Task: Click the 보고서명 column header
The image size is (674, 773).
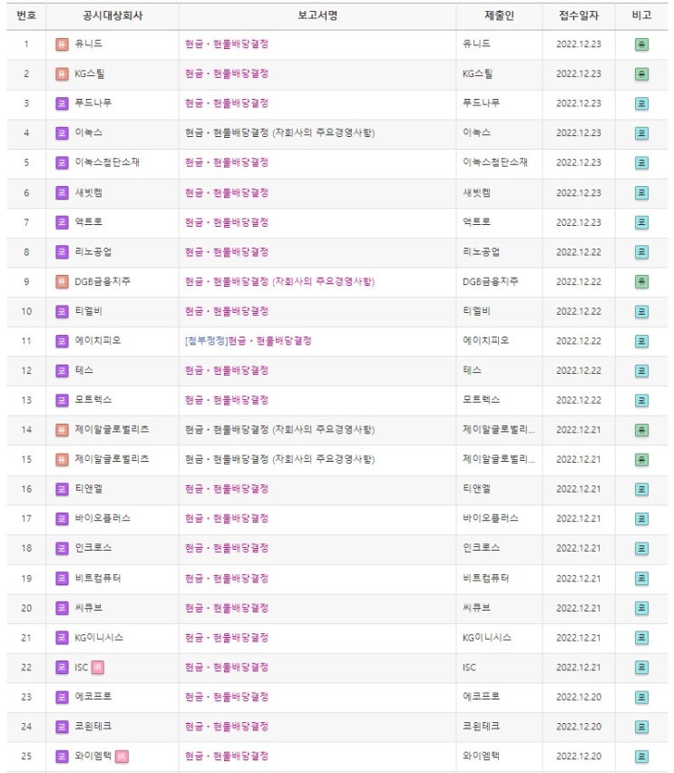Action: coord(317,15)
